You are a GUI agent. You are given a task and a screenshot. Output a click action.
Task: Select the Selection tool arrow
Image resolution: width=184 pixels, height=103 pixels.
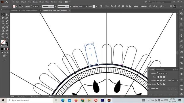[3, 15]
